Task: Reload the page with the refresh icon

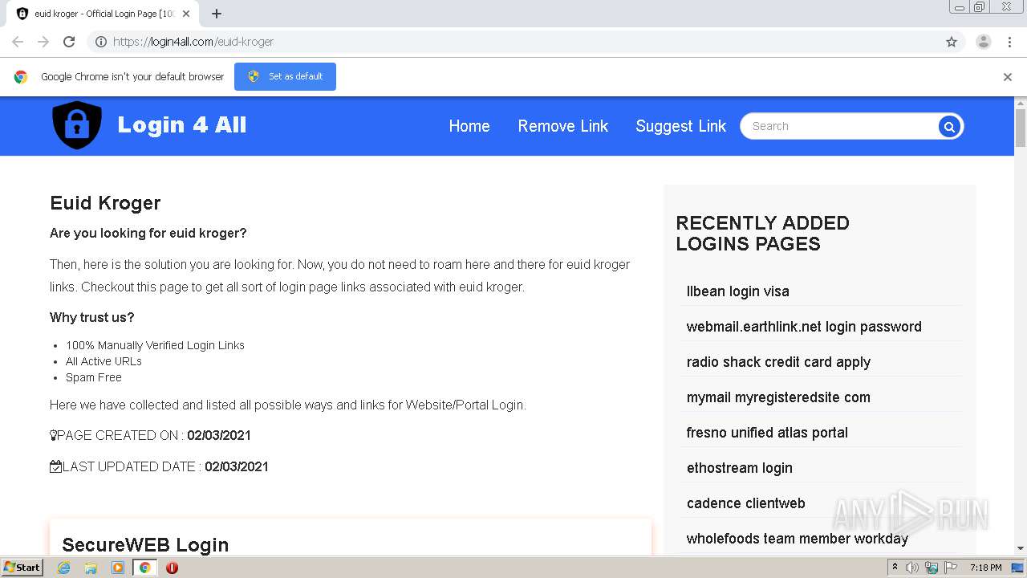Action: (69, 42)
